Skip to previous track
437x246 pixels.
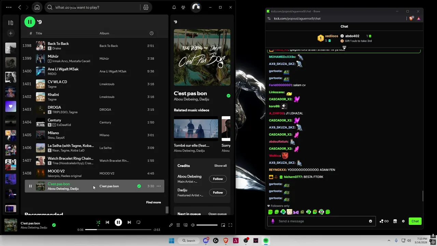107,222
